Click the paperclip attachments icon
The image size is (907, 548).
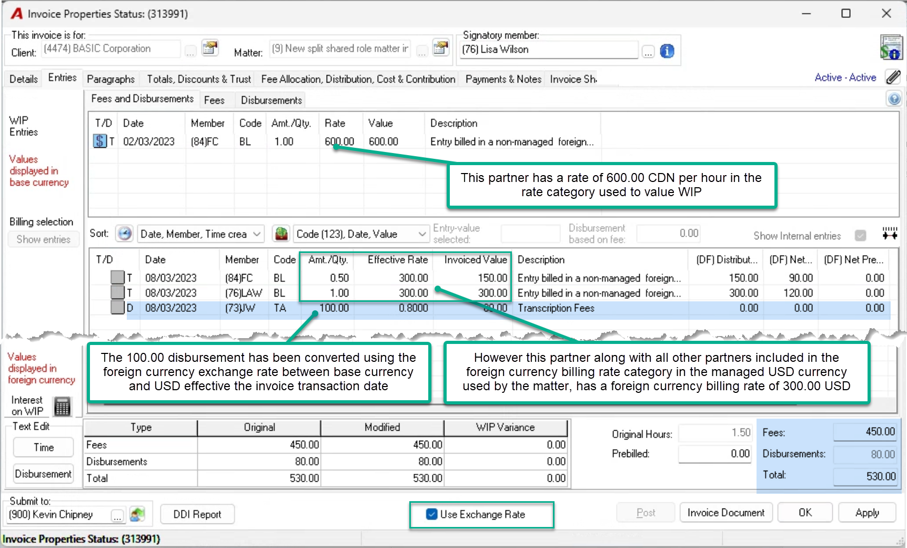coord(893,77)
